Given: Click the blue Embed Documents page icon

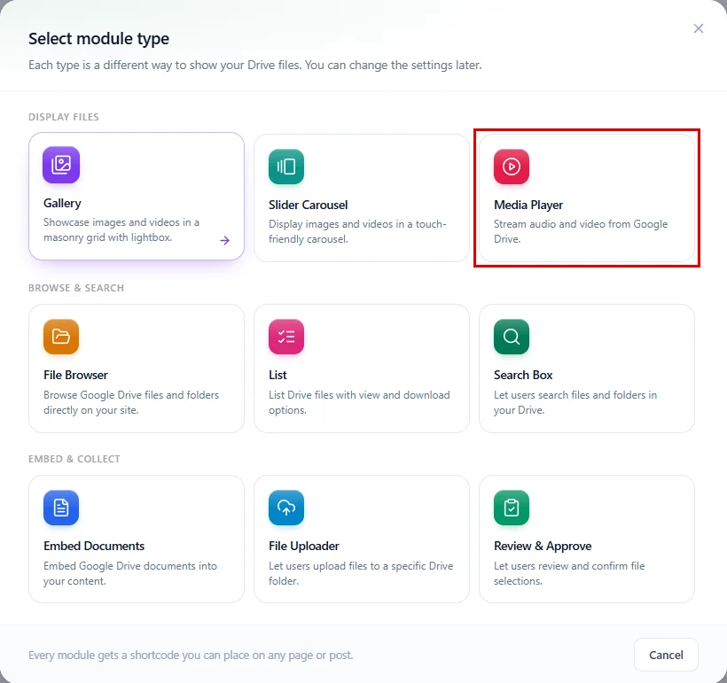Looking at the screenshot, I should tap(61, 508).
